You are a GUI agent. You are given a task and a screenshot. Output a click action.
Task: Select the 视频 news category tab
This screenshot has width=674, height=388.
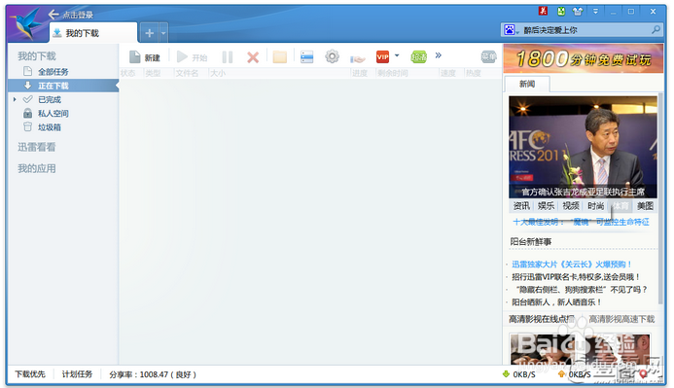click(571, 206)
